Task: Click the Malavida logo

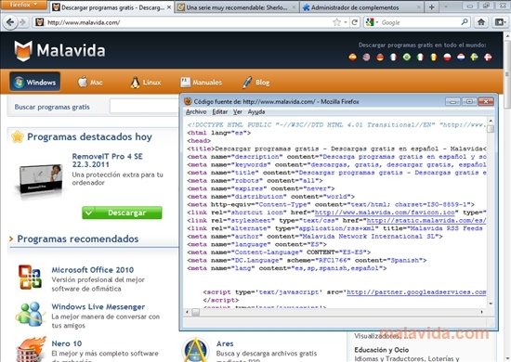Action: pyautogui.click(x=59, y=51)
